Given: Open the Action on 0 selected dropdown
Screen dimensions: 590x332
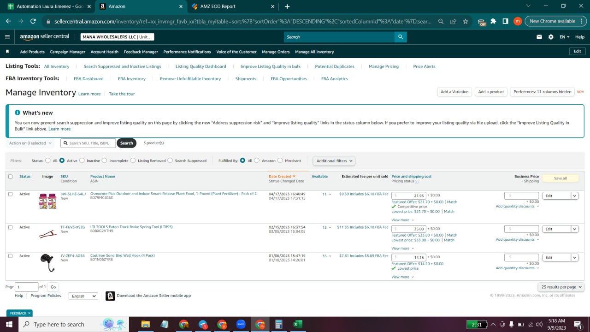Looking at the screenshot, I should point(30,143).
